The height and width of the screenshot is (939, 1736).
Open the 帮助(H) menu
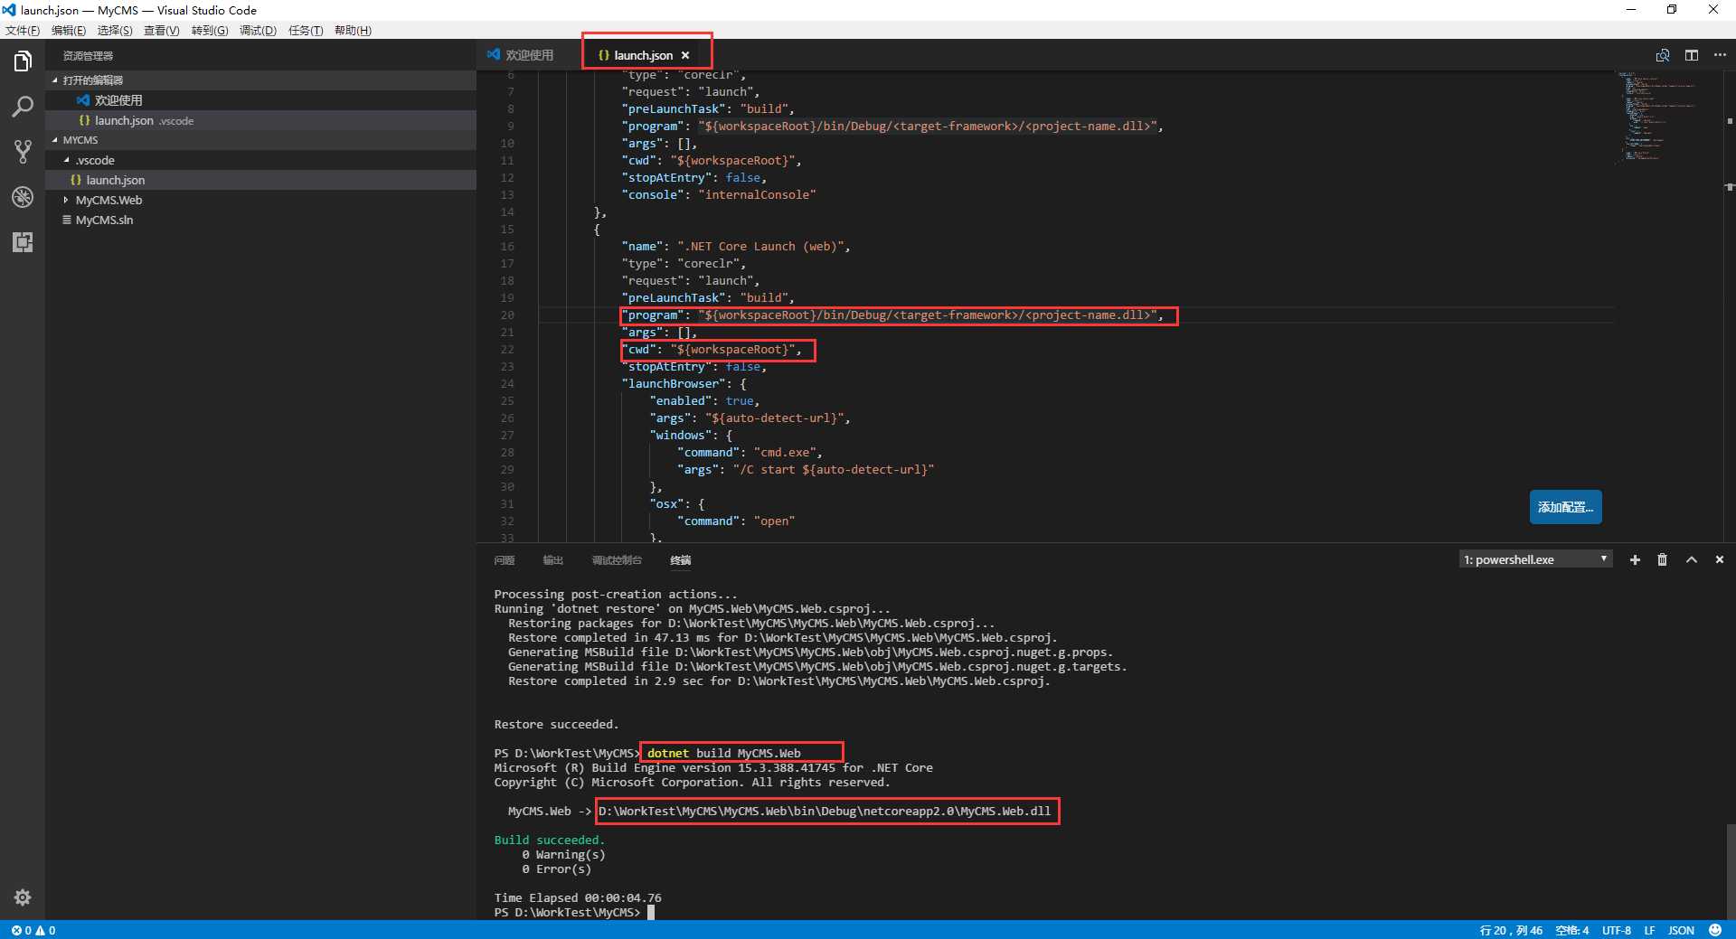353,31
